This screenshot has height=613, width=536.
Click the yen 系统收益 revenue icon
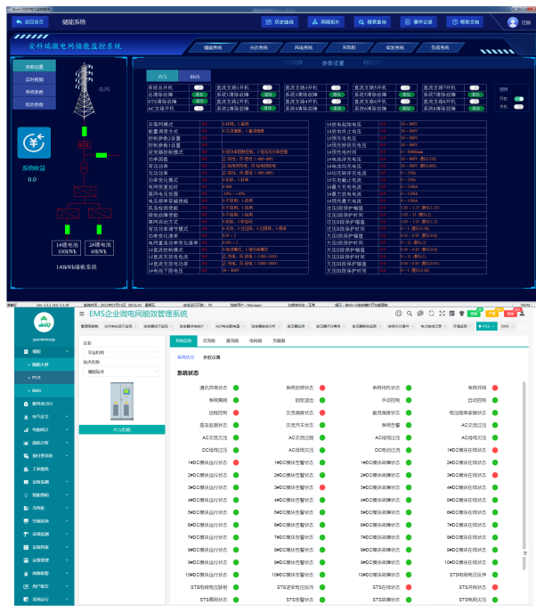(x=33, y=143)
